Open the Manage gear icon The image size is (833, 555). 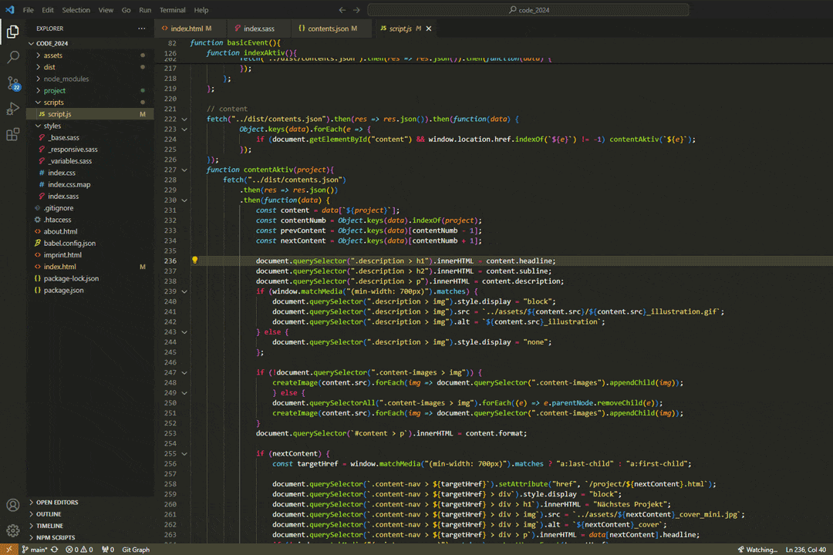click(13, 530)
